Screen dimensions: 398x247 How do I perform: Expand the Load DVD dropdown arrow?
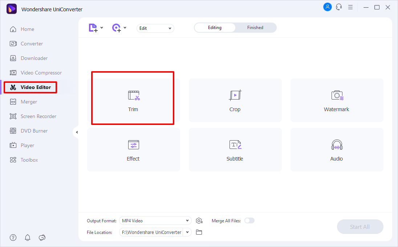coord(125,28)
